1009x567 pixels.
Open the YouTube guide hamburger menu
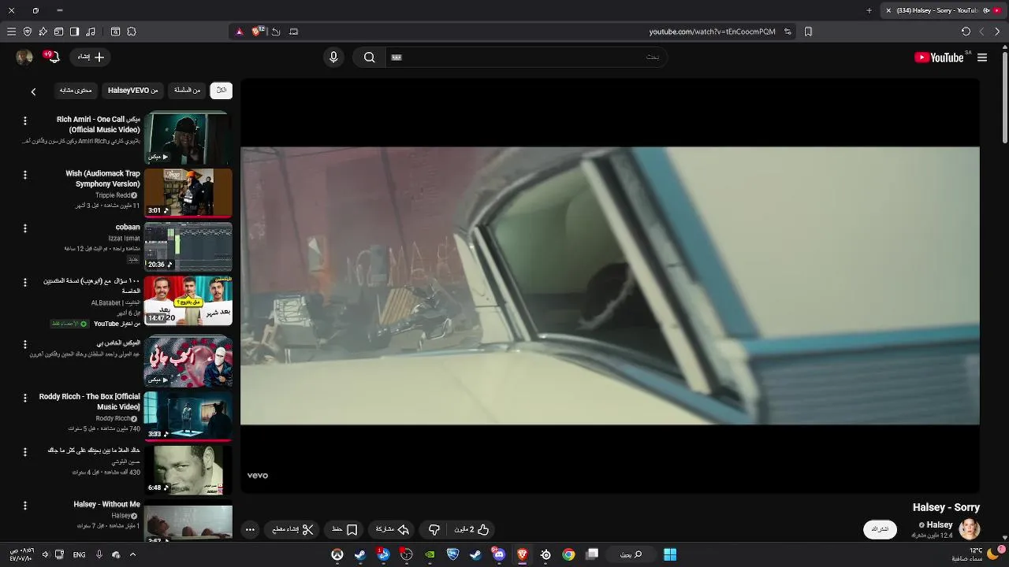[982, 57]
